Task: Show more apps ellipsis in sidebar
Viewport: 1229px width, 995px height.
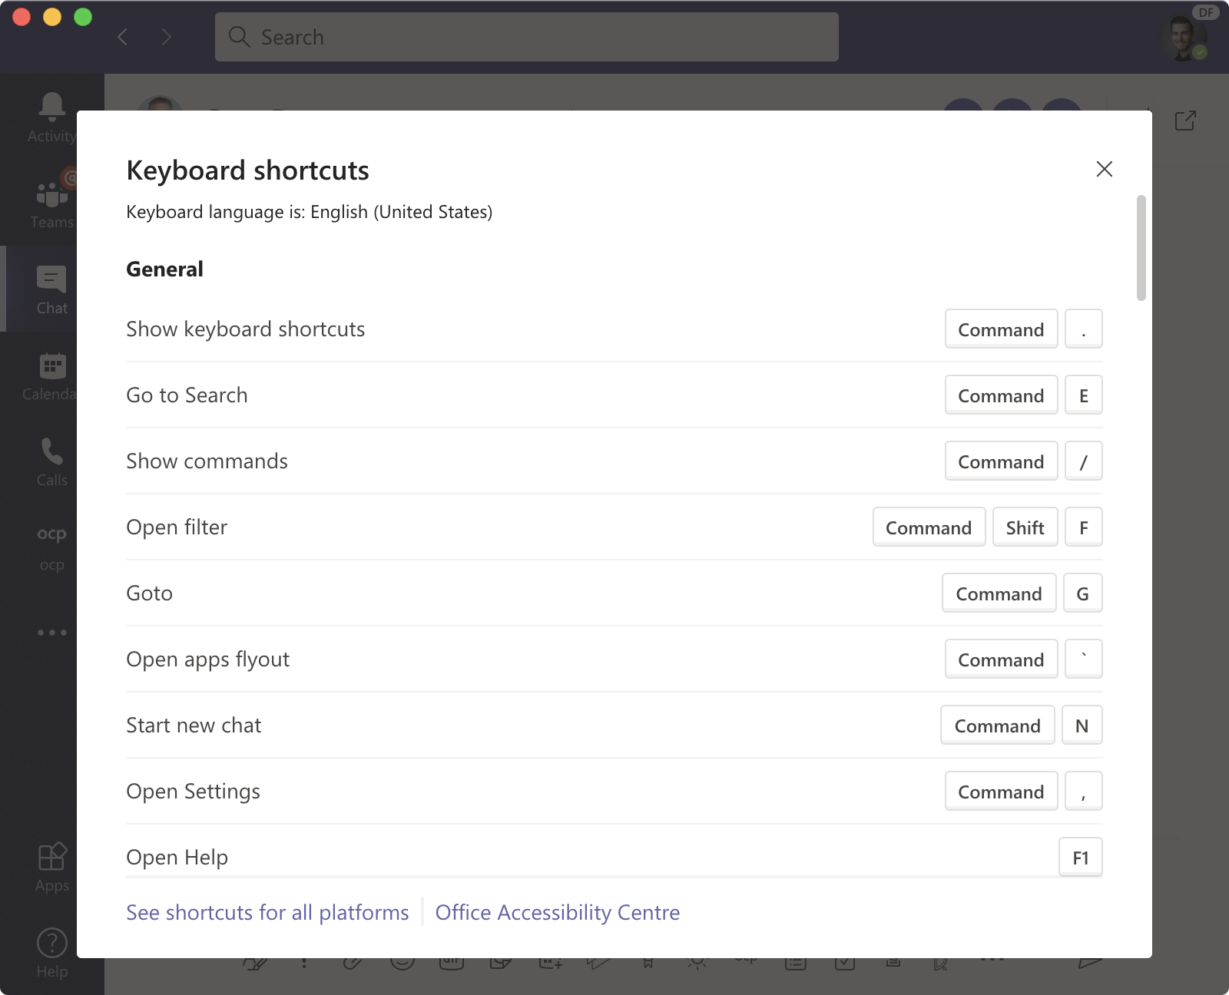Action: [x=52, y=633]
